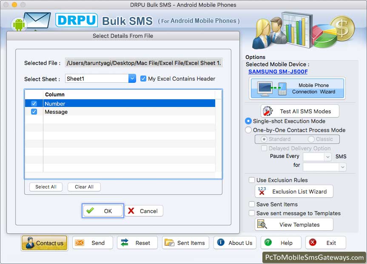This screenshot has height=264, width=367.
Task: Click the Cancel button
Action: click(x=144, y=211)
